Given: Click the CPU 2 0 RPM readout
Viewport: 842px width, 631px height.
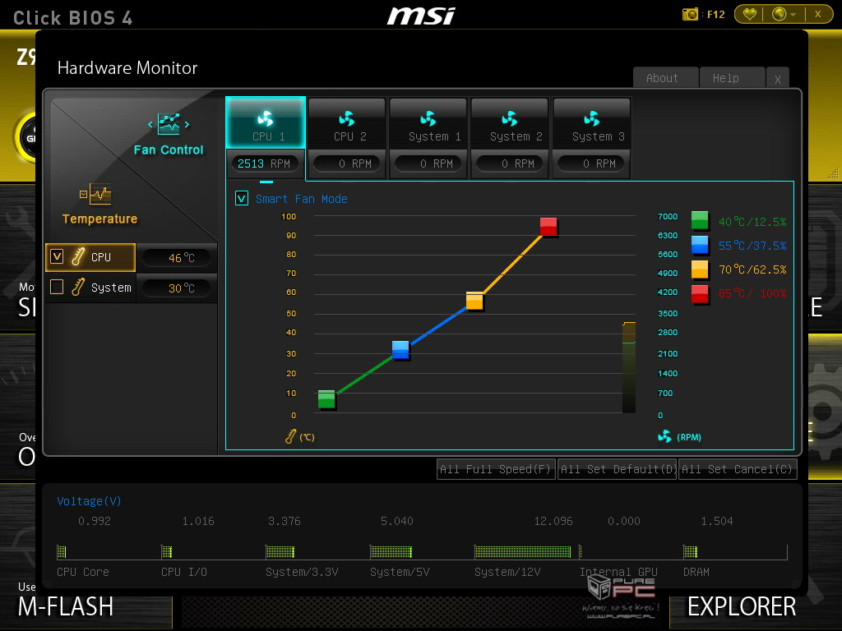Looking at the screenshot, I should tap(347, 164).
